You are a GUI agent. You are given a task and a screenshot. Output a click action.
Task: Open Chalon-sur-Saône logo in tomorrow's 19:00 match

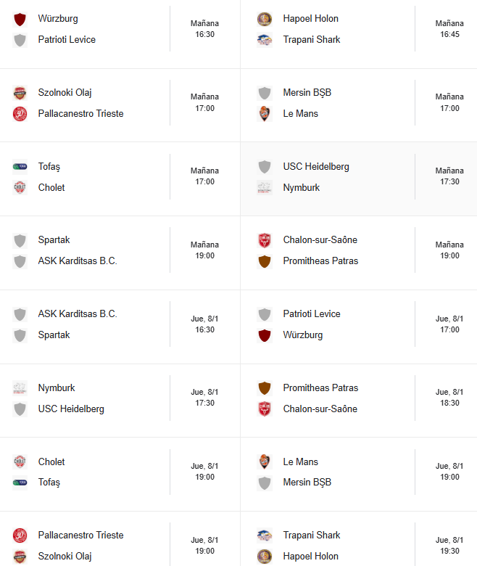coord(265,240)
